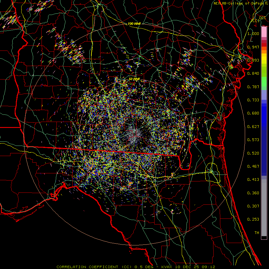269x269 pixels.
Task: Click the 0.253 legend value
Action: coord(253,219)
